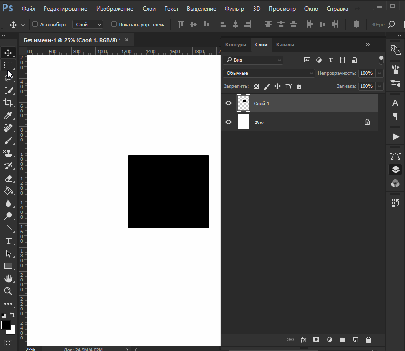Select the Horizontal Type tool
This screenshot has width=405, height=351.
click(x=8, y=241)
